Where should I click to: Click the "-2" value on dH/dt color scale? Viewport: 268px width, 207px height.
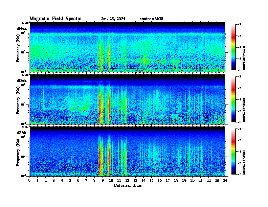pos(240,25)
